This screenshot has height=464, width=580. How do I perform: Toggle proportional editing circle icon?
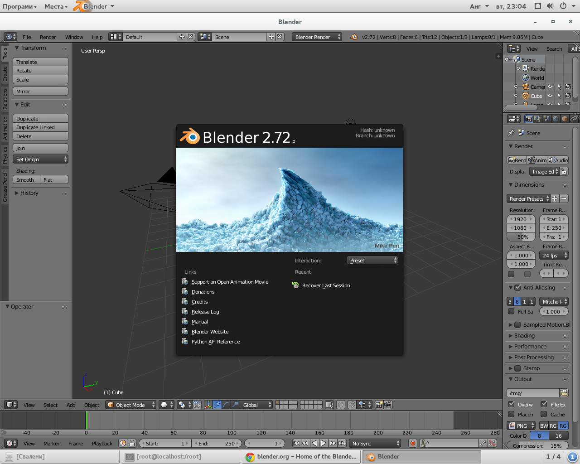point(341,405)
